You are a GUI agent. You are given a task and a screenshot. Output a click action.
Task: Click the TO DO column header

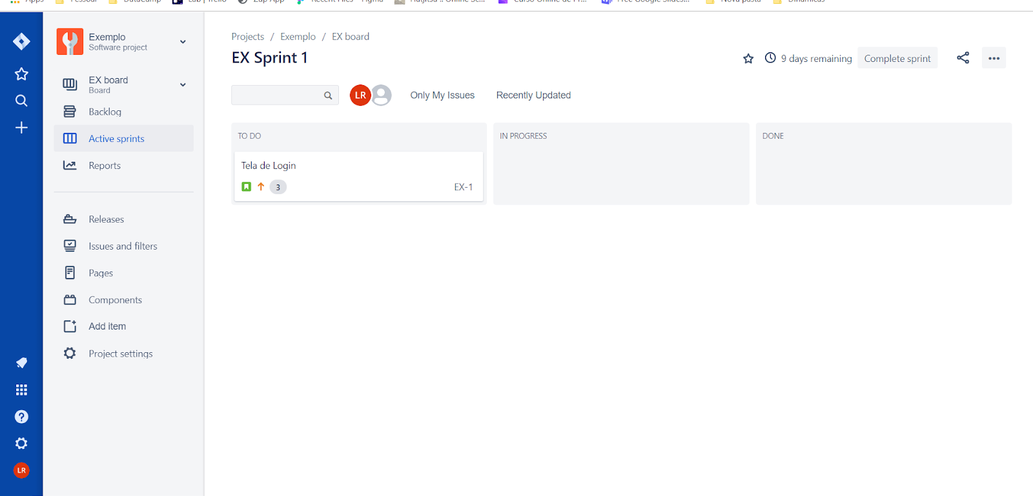coord(249,136)
